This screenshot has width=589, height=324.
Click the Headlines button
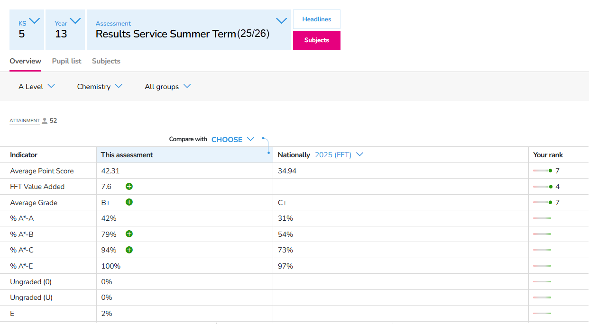tap(317, 19)
